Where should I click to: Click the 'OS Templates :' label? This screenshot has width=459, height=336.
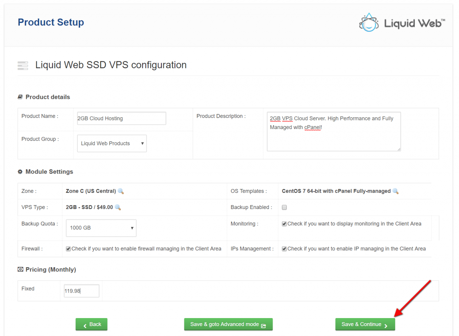[x=249, y=191]
